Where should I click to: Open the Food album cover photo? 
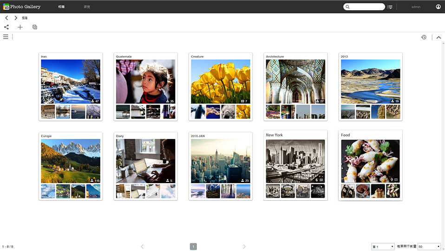(x=370, y=161)
